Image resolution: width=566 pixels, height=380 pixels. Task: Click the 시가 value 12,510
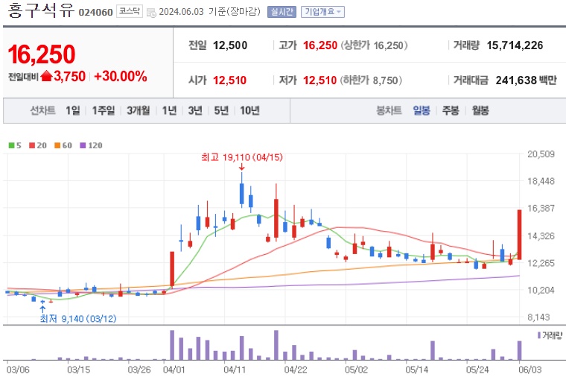click(x=229, y=80)
